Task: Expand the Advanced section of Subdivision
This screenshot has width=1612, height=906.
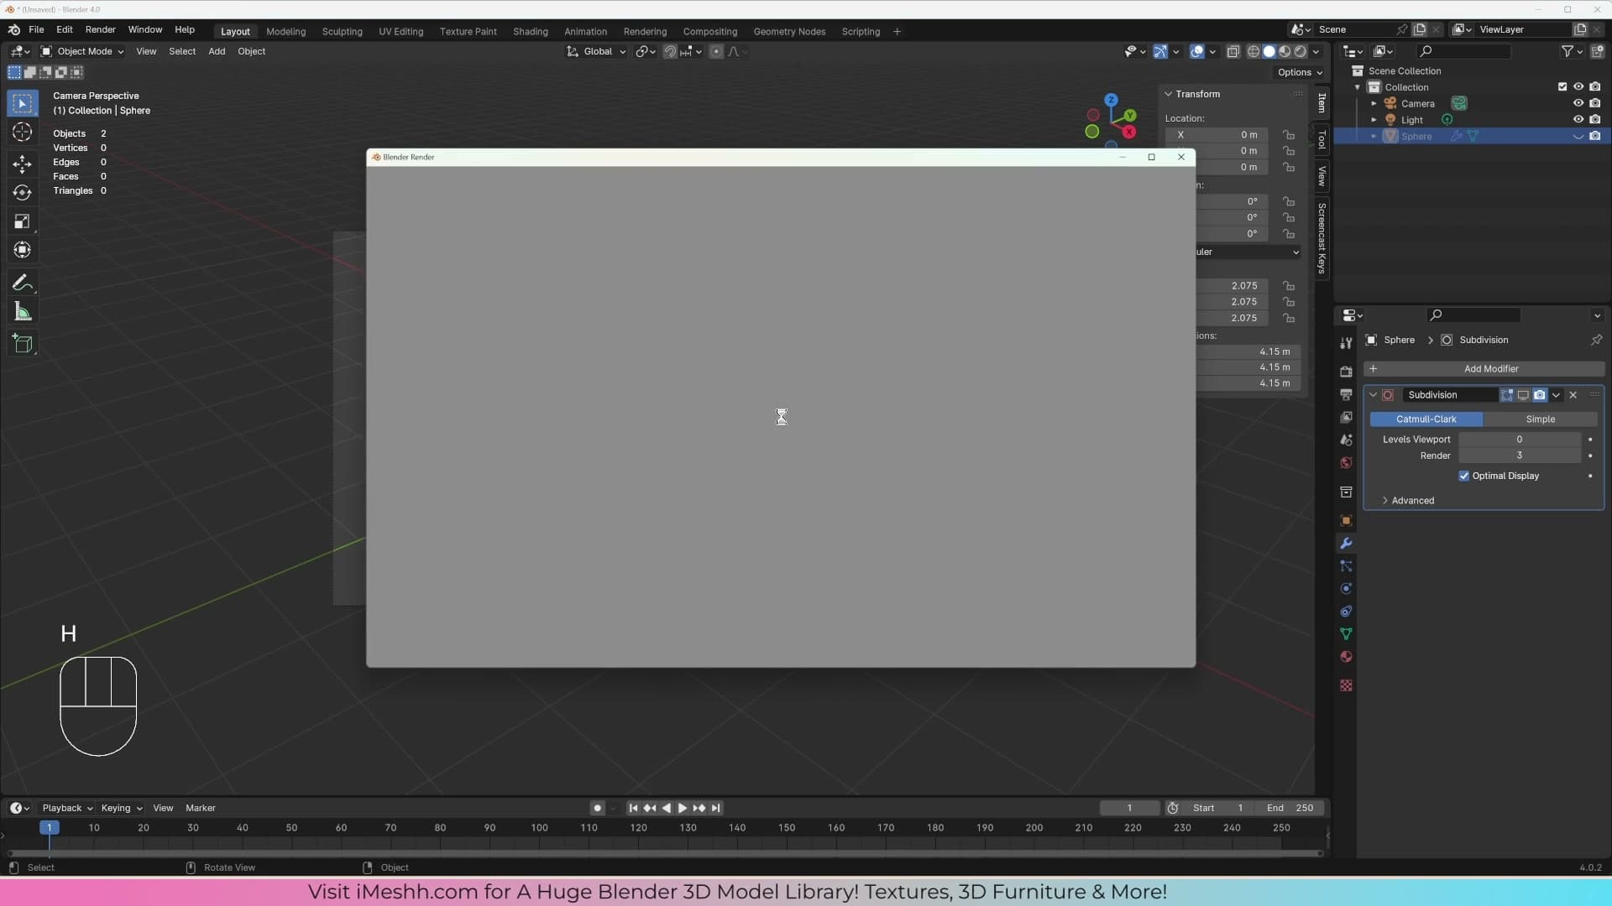Action: tap(1412, 501)
